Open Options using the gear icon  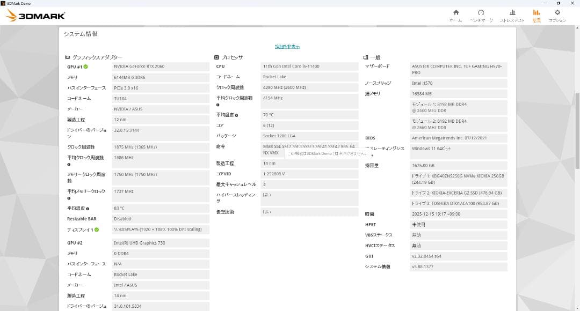557,12
